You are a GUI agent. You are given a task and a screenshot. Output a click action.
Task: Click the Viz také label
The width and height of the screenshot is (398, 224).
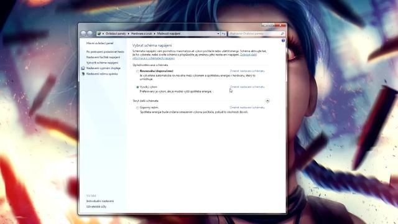tap(91, 196)
